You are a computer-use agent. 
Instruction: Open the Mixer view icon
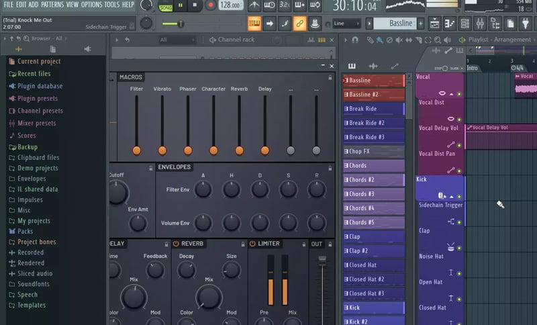[x=480, y=24]
